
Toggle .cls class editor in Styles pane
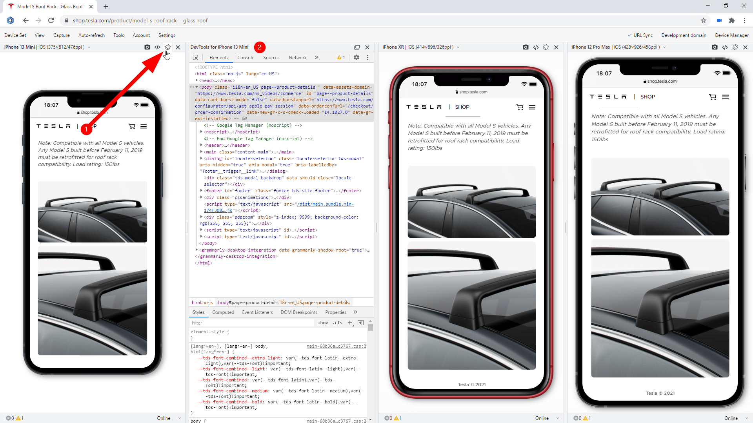coord(337,323)
